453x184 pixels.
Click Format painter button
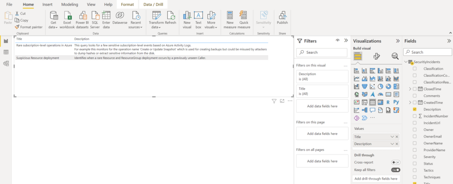[29, 27]
